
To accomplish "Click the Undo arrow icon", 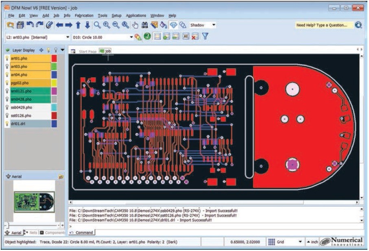I will coord(30,25).
